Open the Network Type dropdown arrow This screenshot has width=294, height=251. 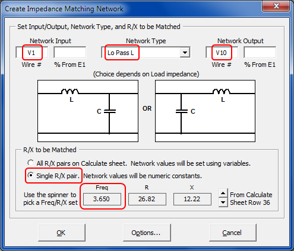[185, 53]
